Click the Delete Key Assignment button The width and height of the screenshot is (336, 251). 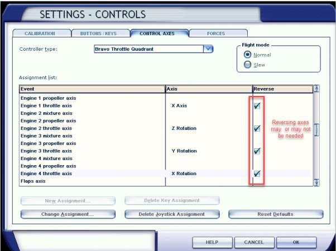pyautogui.click(x=172, y=200)
